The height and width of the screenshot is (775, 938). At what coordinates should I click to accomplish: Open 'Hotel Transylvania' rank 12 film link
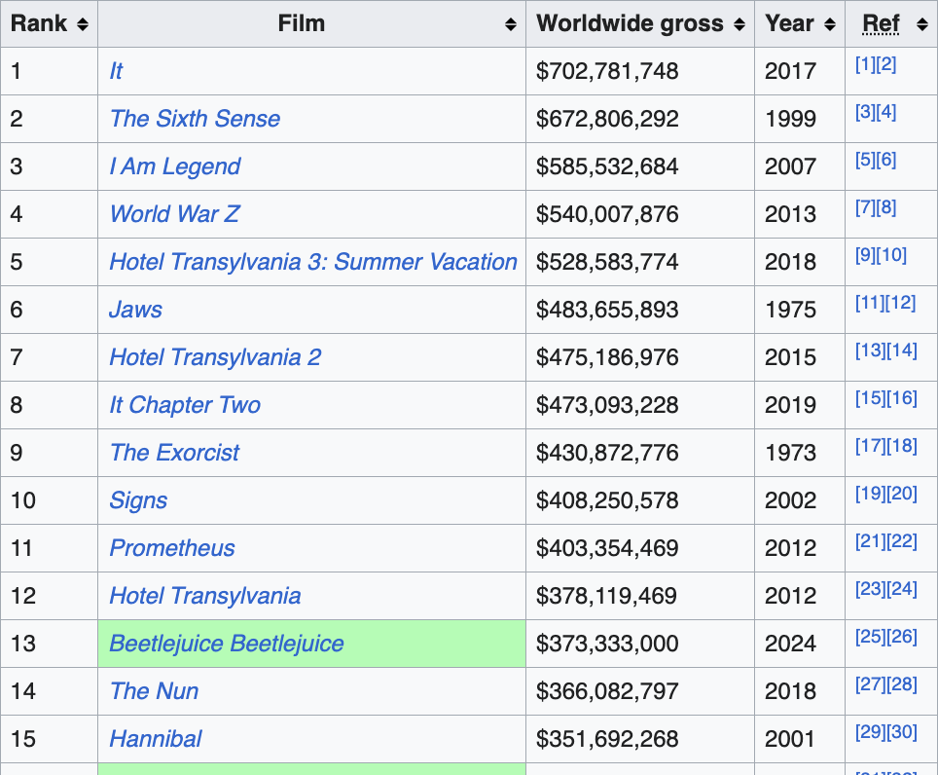(205, 596)
